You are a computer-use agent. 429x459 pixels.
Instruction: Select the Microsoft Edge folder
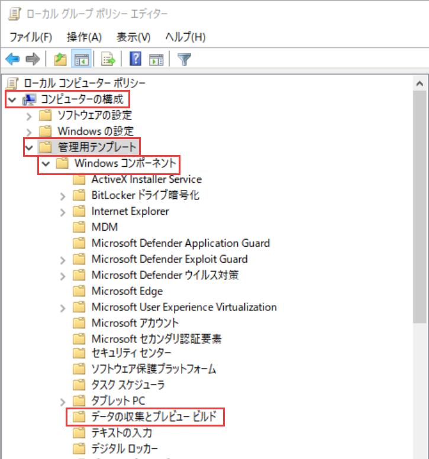pos(127,291)
